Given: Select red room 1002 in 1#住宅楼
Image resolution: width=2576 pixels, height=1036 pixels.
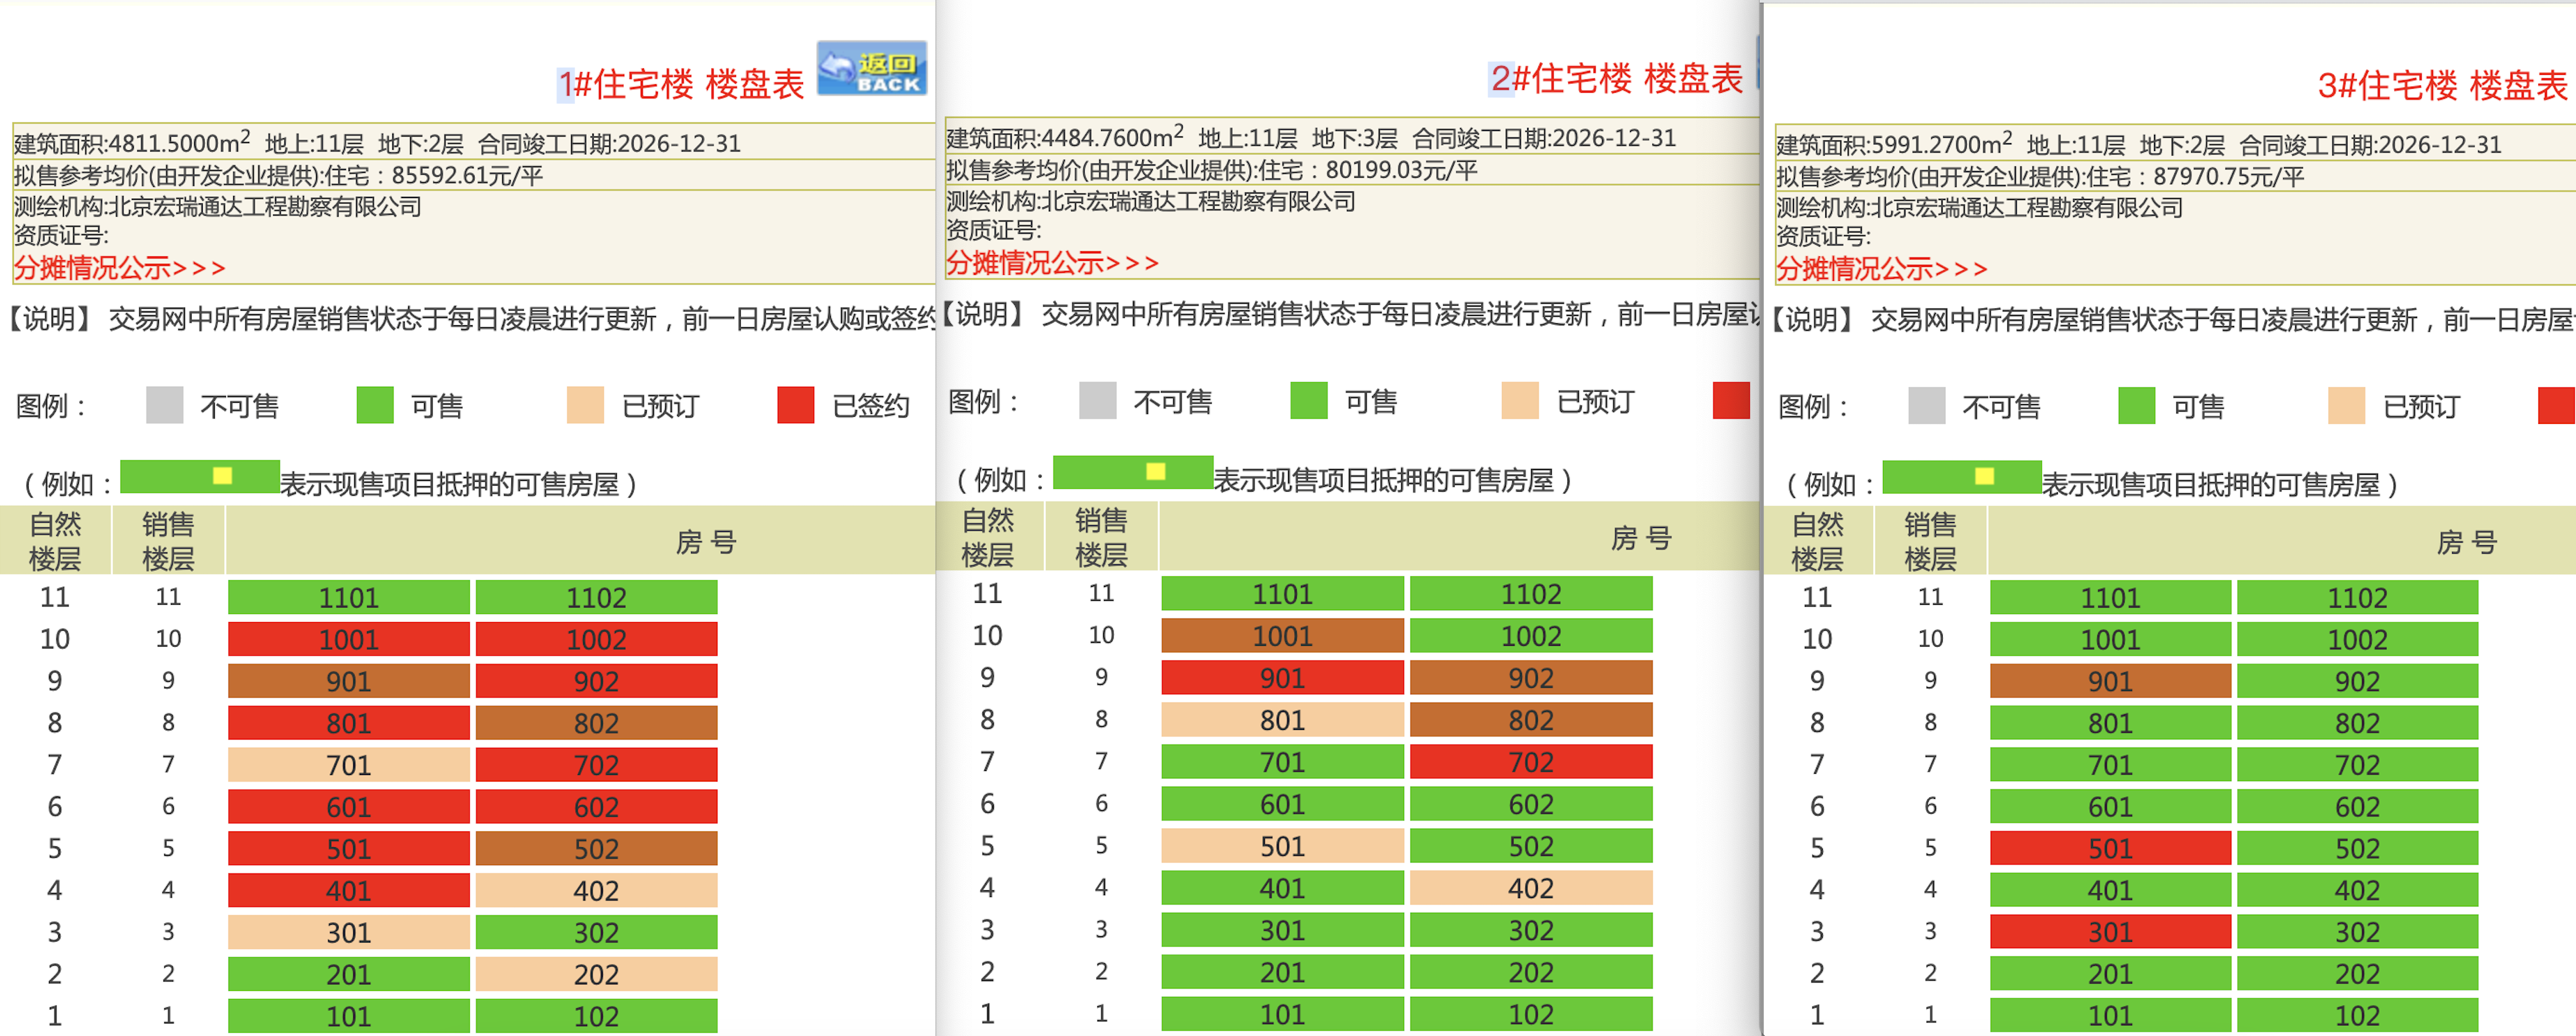Looking at the screenshot, I should 596,640.
